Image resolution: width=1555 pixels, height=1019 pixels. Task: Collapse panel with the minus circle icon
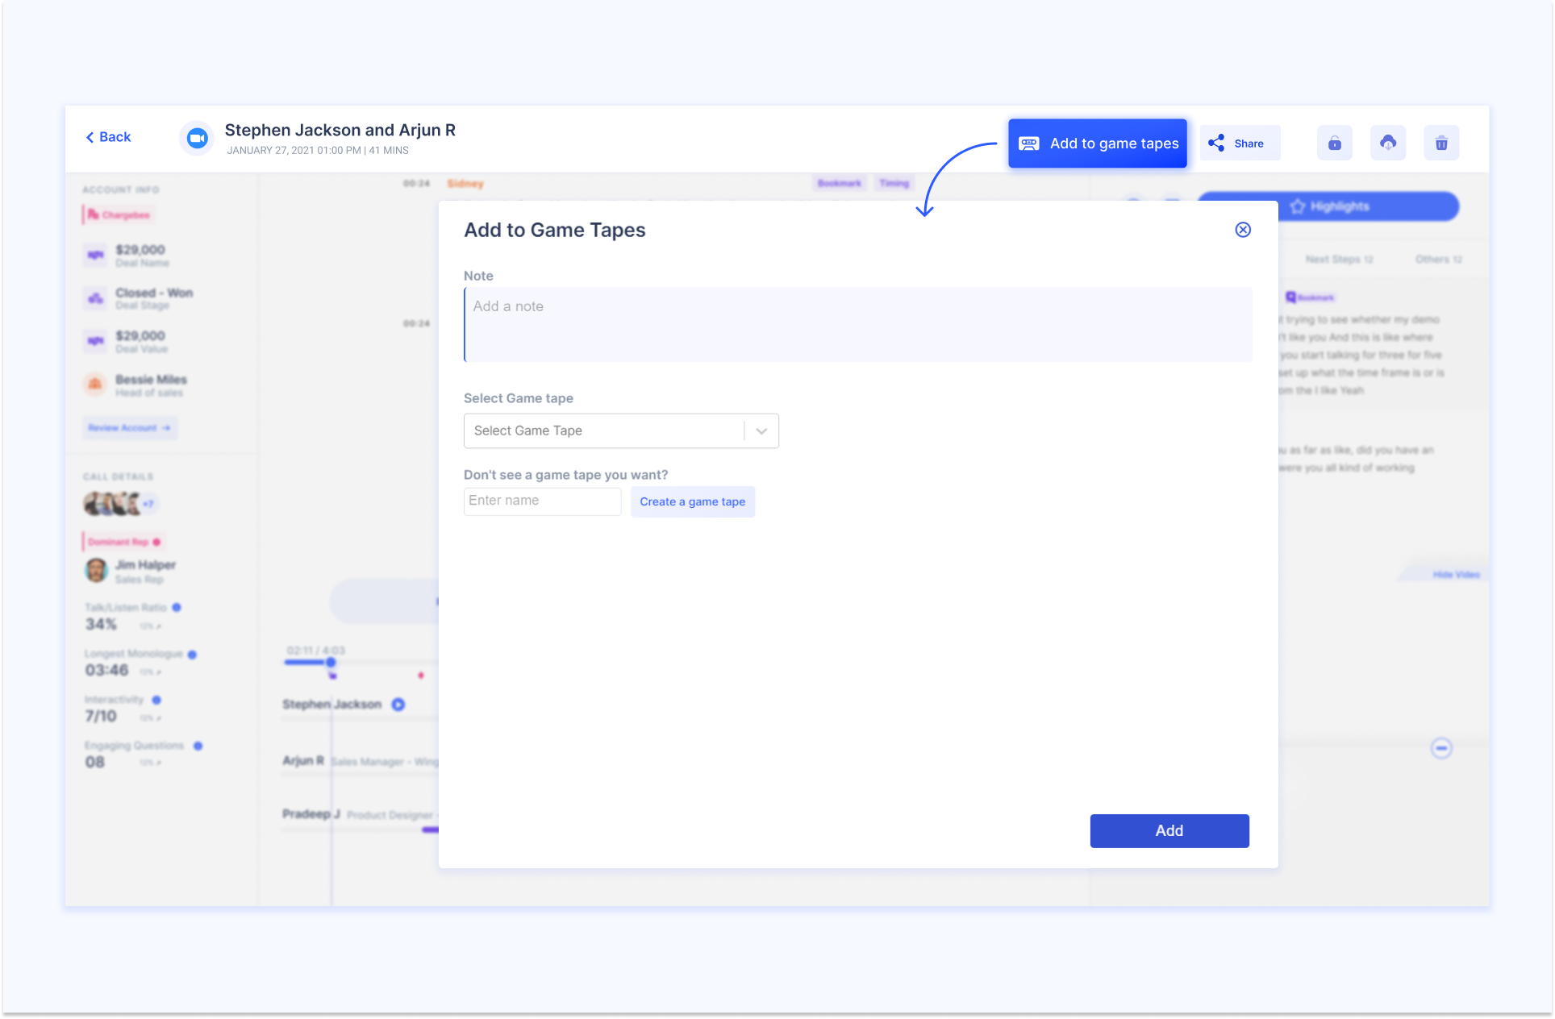[1441, 748]
